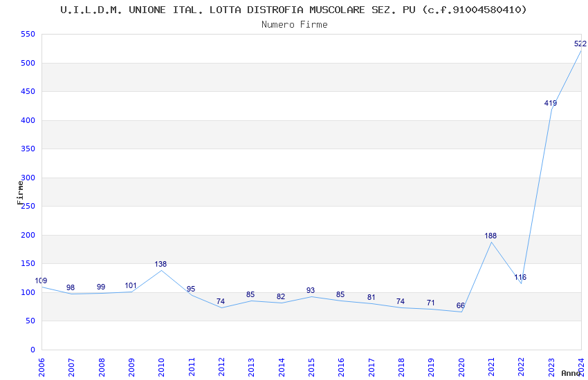Click the 550 y-axis tick label

(28, 35)
